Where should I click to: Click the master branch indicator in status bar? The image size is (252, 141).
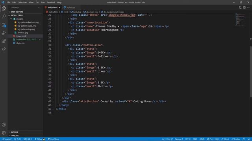click(7, 139)
